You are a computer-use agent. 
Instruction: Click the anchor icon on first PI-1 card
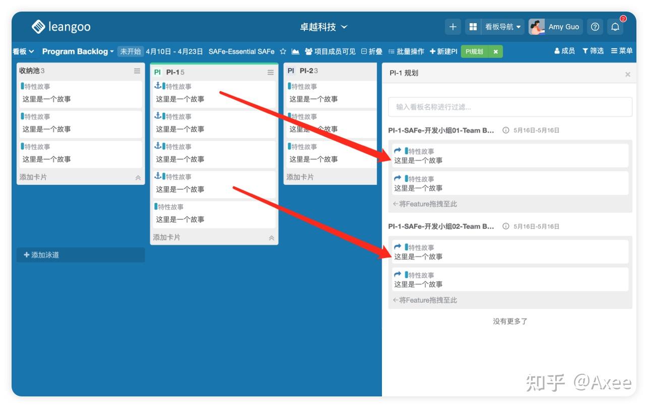(157, 86)
